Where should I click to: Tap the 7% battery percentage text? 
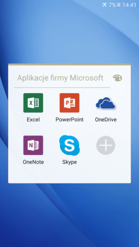(112, 5)
